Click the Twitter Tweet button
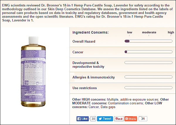176x125 pixels. 105,119
